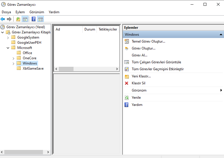Collapse the Microsoft folder node
Viewport: 224px width, 158px height.
click(8, 48)
